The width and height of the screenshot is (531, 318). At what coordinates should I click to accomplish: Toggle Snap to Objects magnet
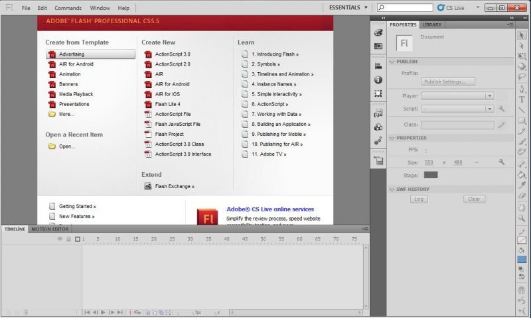(522, 290)
